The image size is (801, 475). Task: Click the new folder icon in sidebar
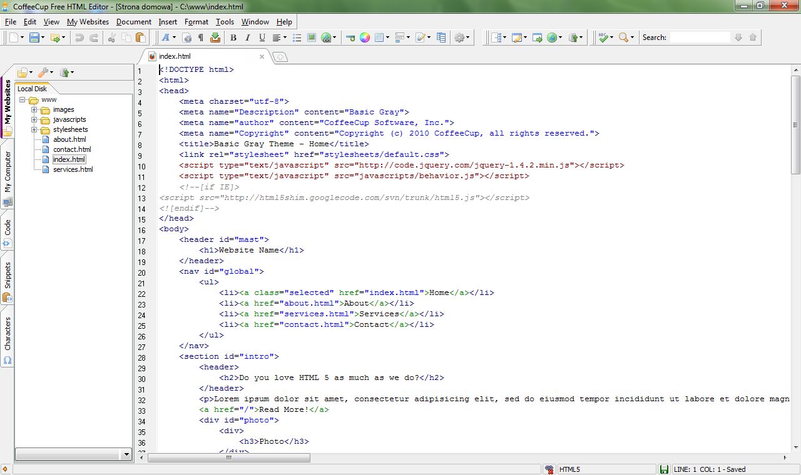tap(22, 72)
